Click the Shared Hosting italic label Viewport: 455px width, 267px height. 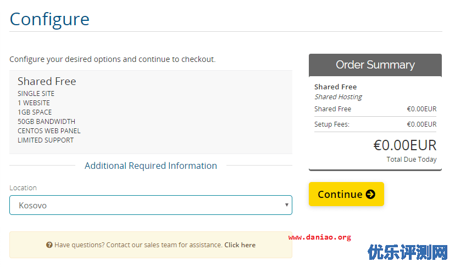click(338, 97)
